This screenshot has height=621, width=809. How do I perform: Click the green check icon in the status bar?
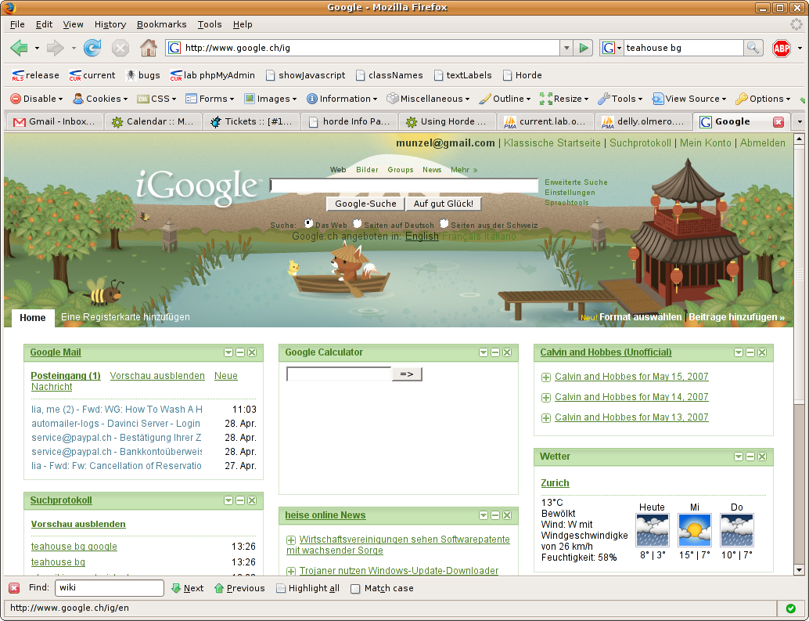(x=789, y=608)
